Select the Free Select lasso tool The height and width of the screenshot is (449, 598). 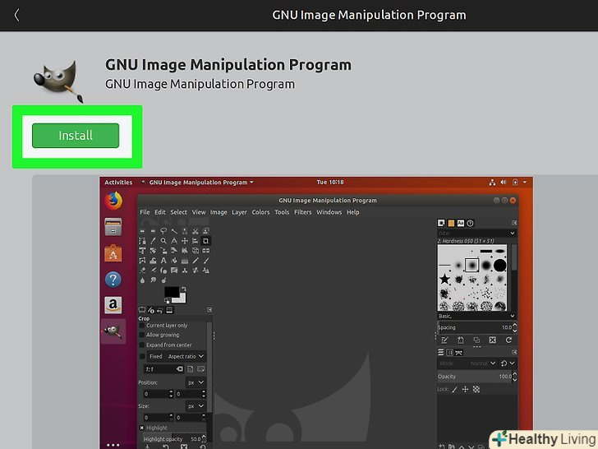click(163, 231)
